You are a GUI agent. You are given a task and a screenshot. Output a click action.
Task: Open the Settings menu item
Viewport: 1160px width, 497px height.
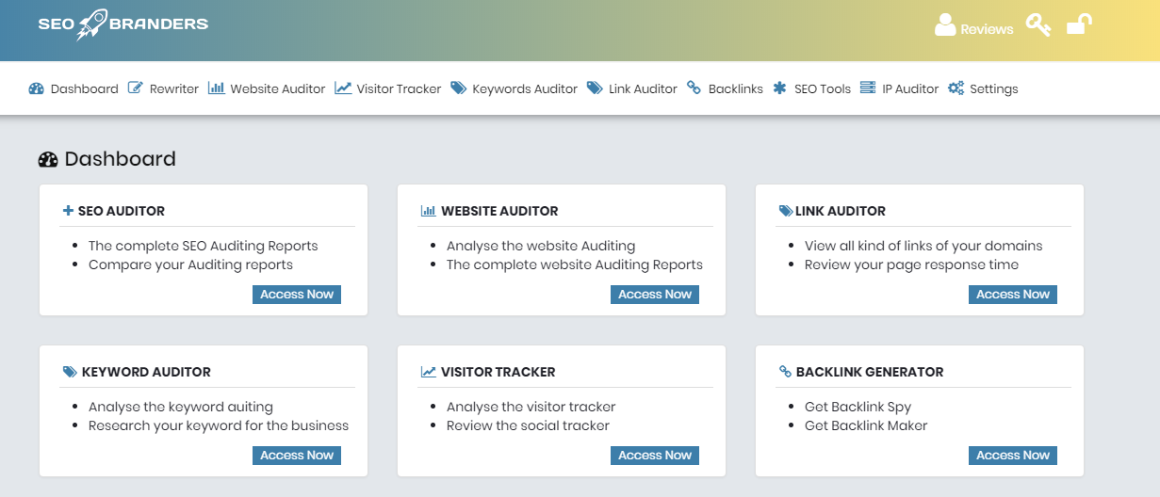(993, 88)
